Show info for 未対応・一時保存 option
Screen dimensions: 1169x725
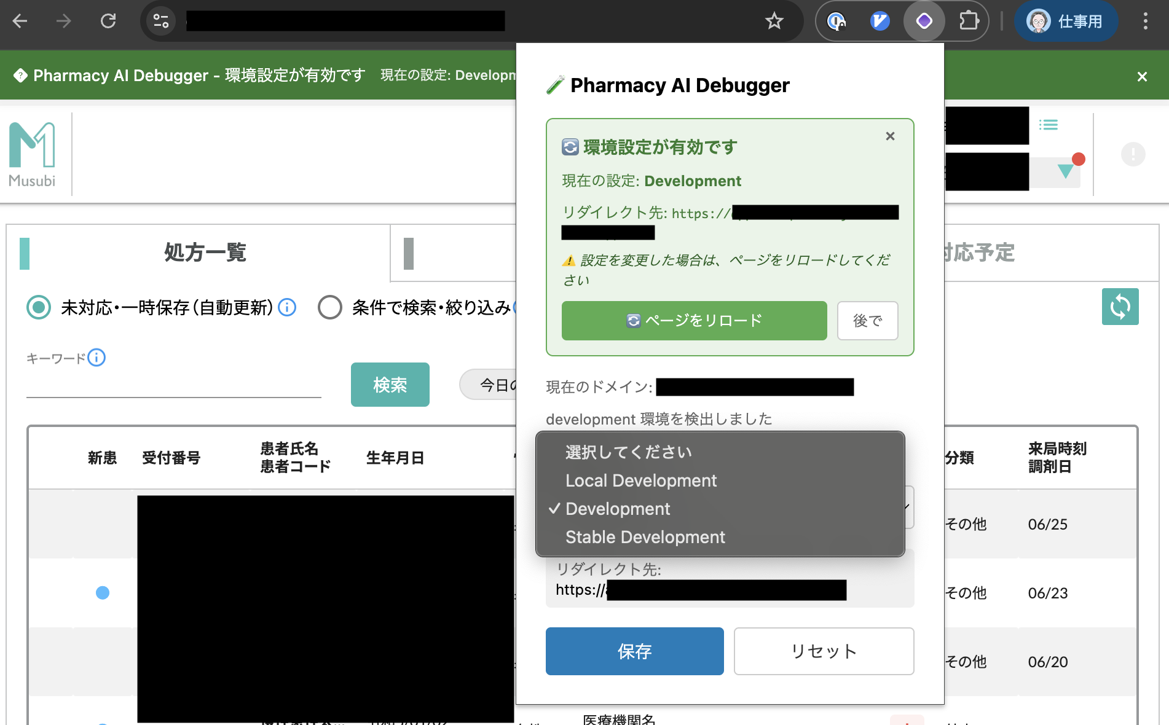tap(287, 307)
